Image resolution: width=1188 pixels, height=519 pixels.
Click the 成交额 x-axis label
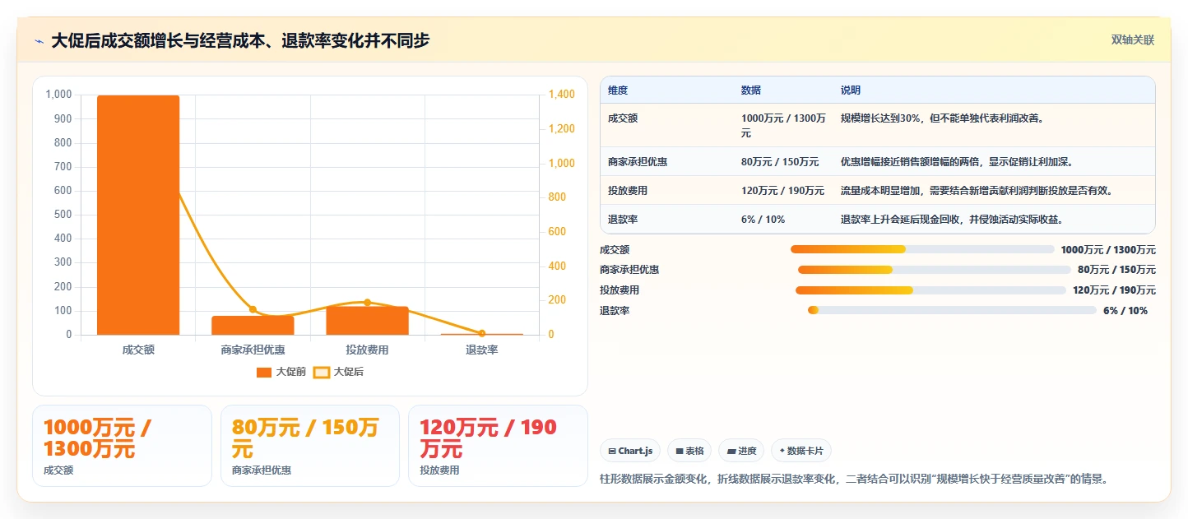[138, 350]
